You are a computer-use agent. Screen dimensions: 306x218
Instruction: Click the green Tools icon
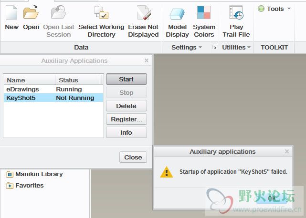coord(261,9)
